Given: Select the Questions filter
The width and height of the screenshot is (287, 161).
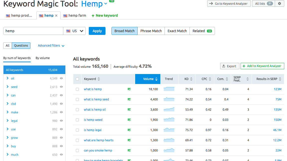Looking at the screenshot, I should click(21, 46).
